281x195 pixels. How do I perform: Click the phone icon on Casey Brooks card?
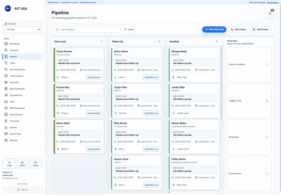(58, 70)
